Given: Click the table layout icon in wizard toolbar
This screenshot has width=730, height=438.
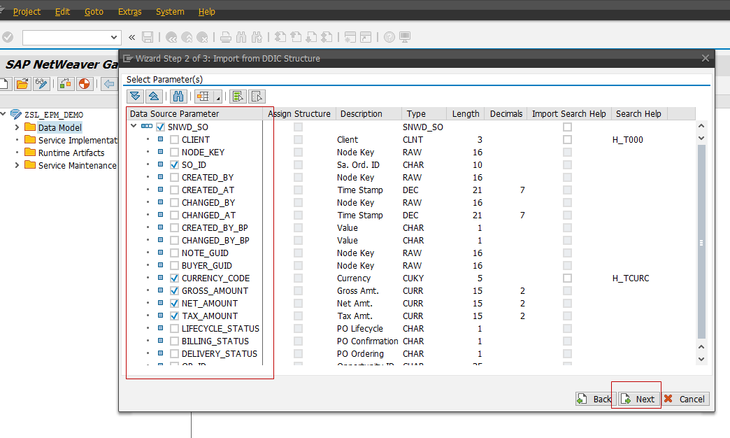Looking at the screenshot, I should pyautogui.click(x=201, y=96).
